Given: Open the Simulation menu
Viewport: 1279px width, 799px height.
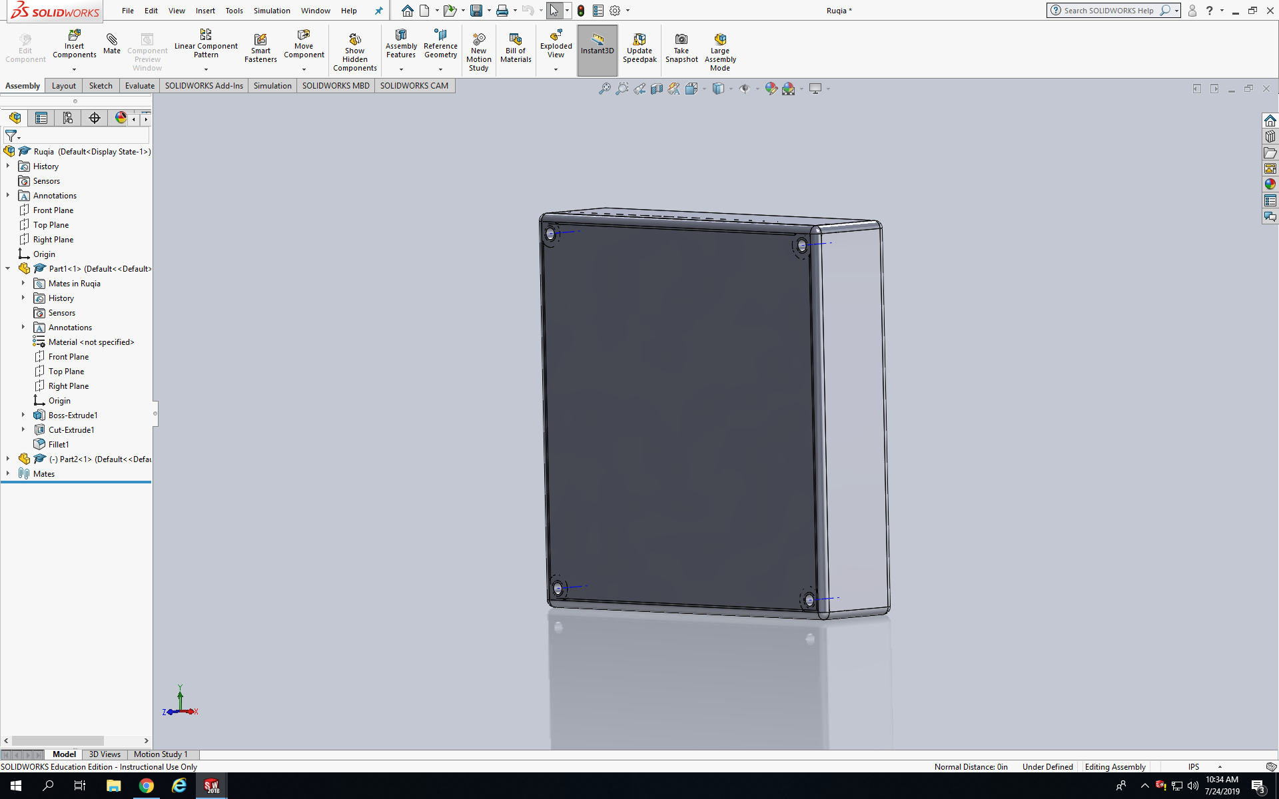Looking at the screenshot, I should click(271, 11).
